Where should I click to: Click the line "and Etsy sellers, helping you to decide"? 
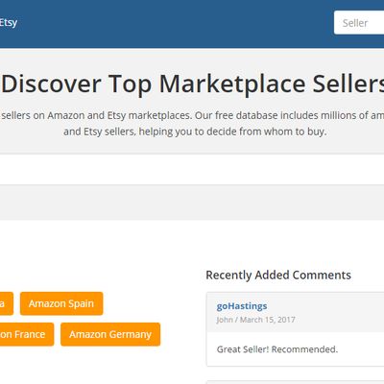pyautogui.click(x=195, y=132)
